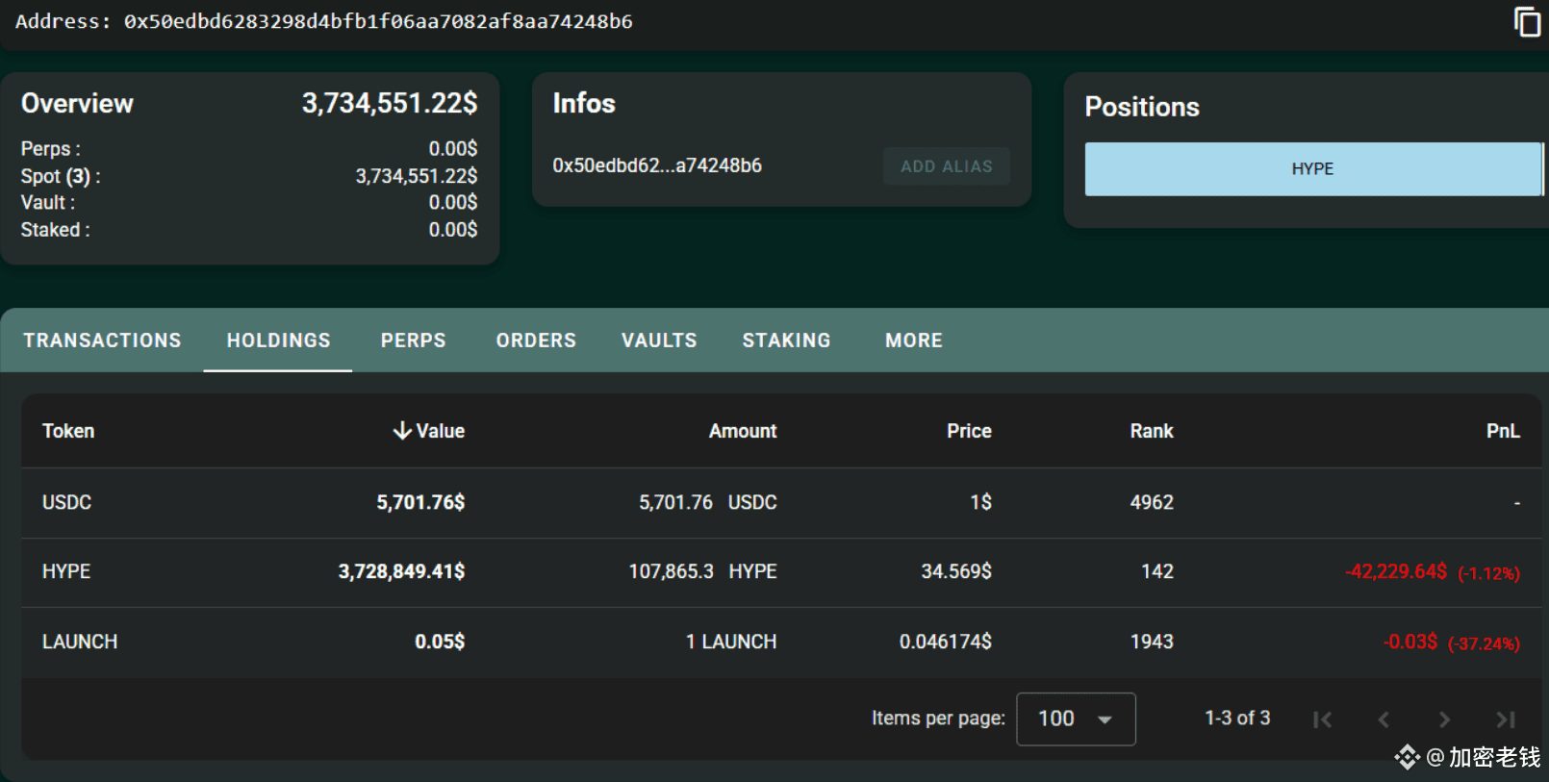1549x782 pixels.
Task: Click the Spot (3) label
Action: tap(61, 176)
